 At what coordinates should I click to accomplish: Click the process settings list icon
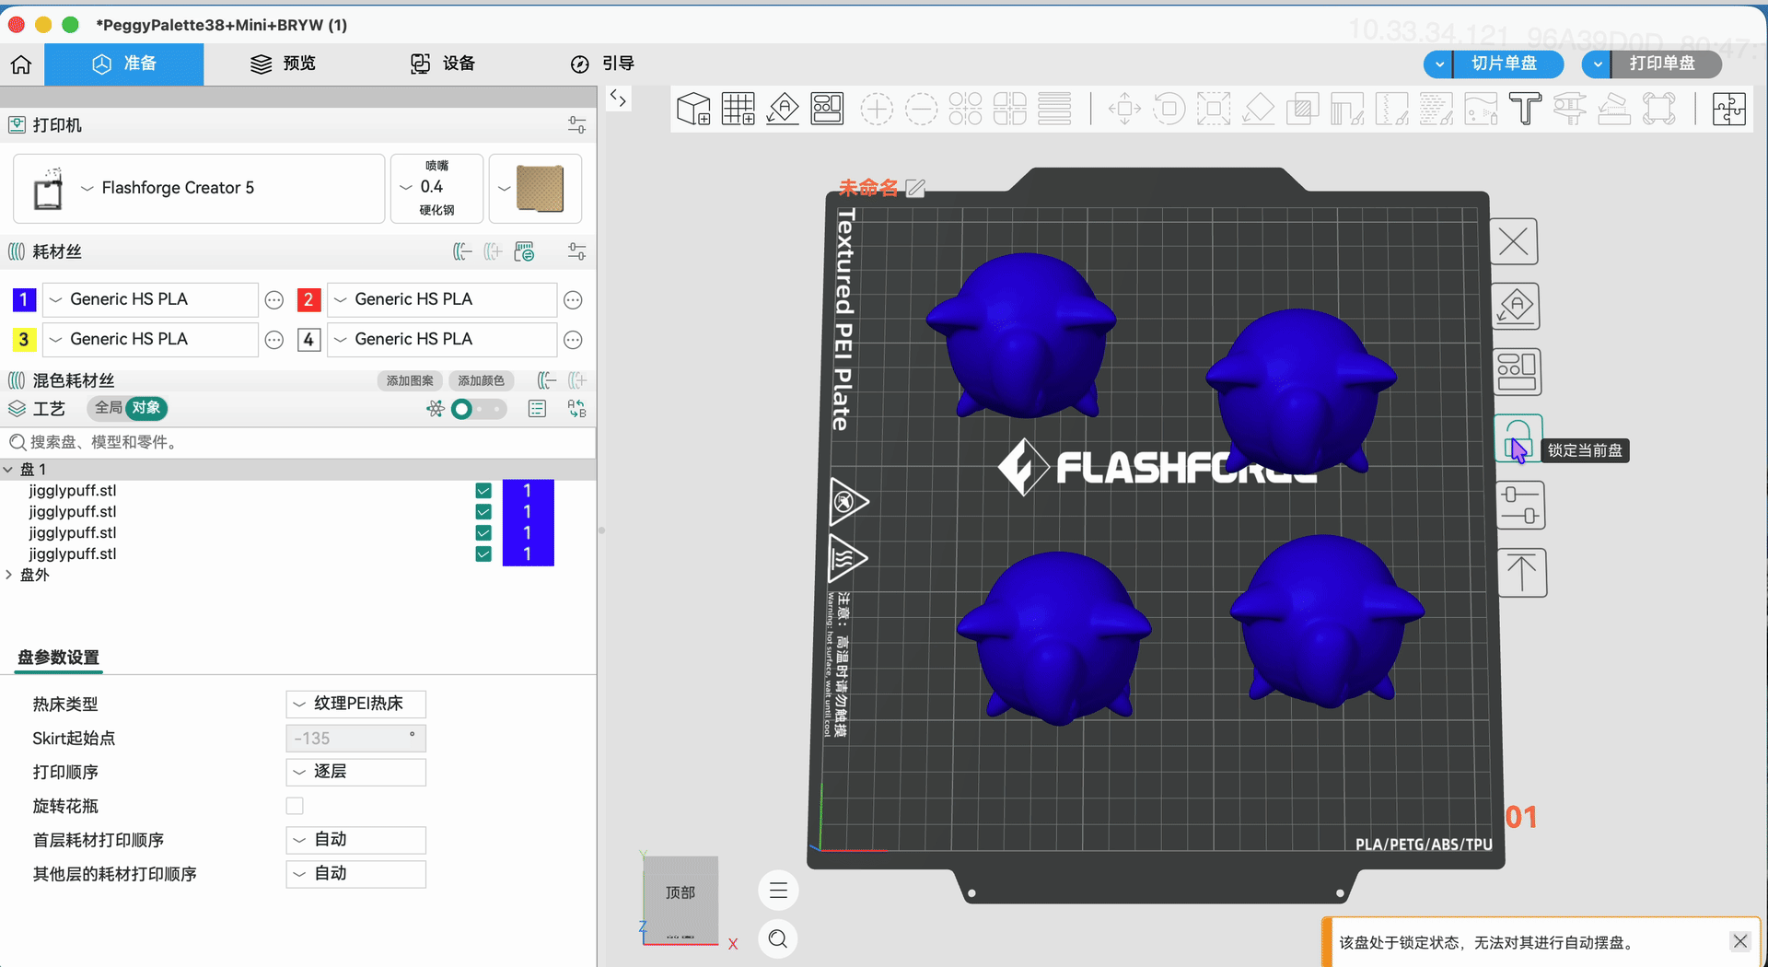point(538,409)
